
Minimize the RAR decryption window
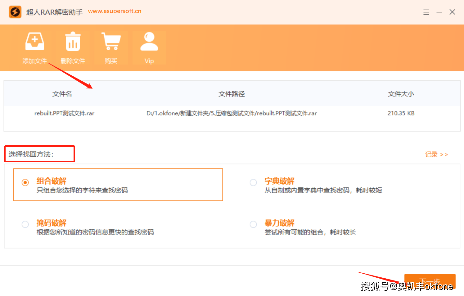pyautogui.click(x=439, y=12)
